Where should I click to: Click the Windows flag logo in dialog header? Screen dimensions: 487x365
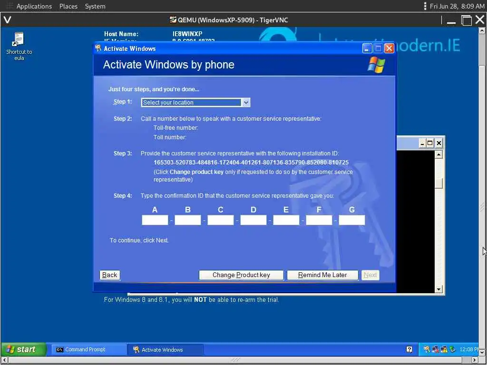[377, 65]
